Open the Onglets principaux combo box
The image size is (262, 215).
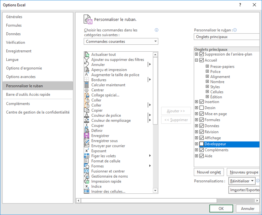click(x=227, y=37)
